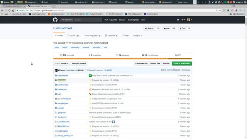Open the notifications bell

pyautogui.click(x=178, y=20)
